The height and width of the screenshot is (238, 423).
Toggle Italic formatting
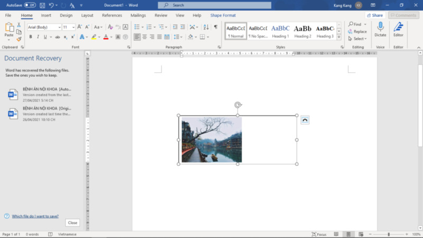coord(38,37)
